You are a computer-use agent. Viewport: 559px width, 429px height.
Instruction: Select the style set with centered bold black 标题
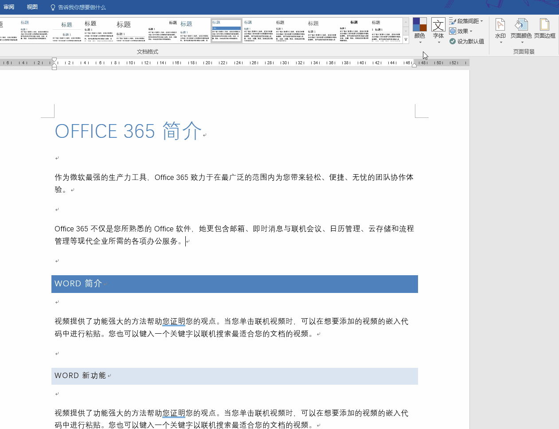point(354,31)
